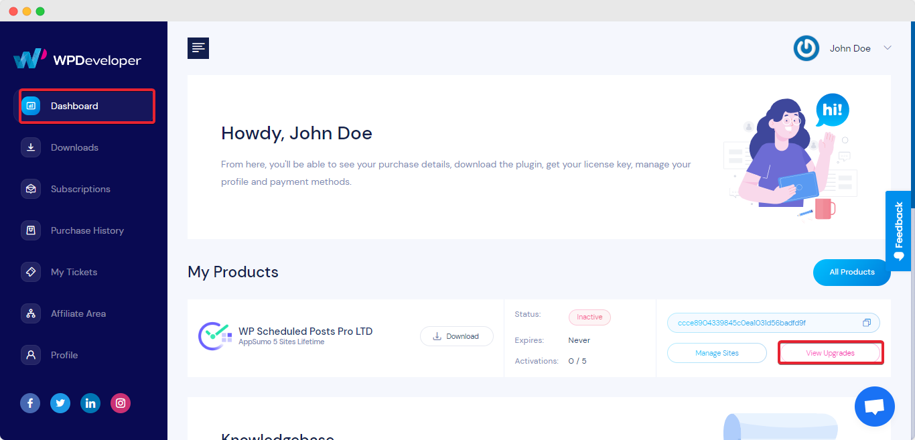
Task: Click the My Tickets ticket icon
Action: pos(31,272)
